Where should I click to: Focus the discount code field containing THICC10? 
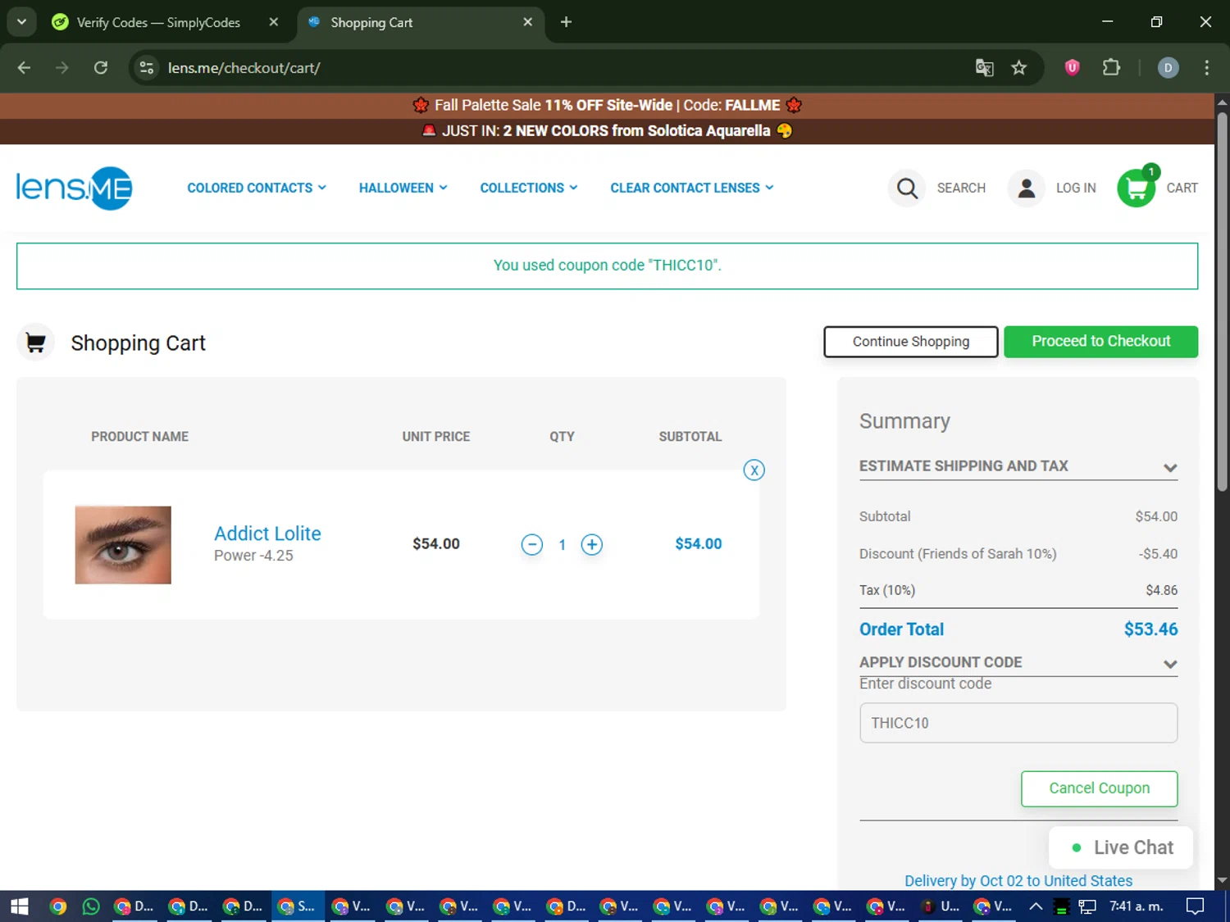click(1018, 723)
